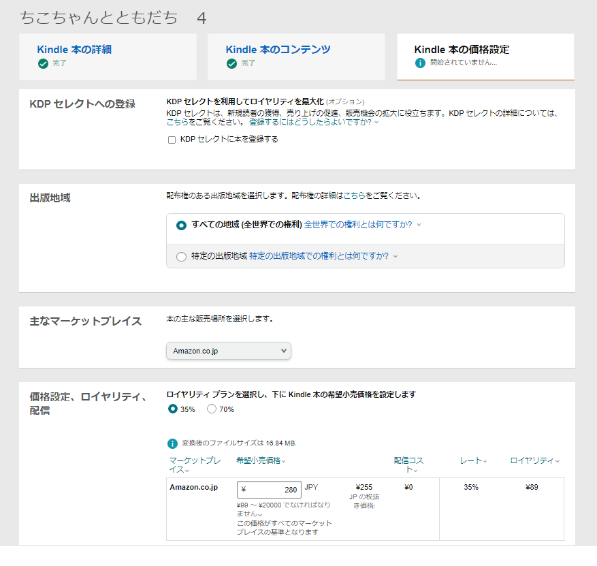The image size is (597, 566).
Task: Check the KDP セレクトに本を登録する checkbox
Action: point(172,140)
